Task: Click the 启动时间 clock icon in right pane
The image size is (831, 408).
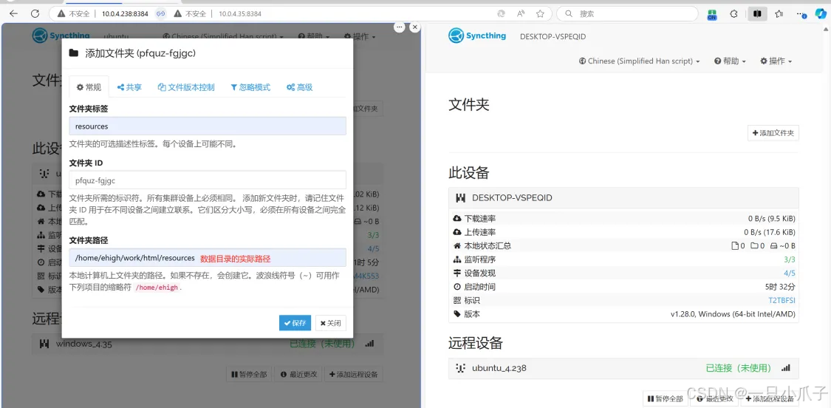Action: tap(457, 287)
